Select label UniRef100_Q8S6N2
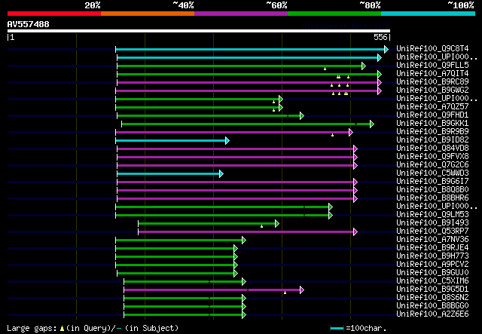The image size is (482, 334). tap(432, 298)
